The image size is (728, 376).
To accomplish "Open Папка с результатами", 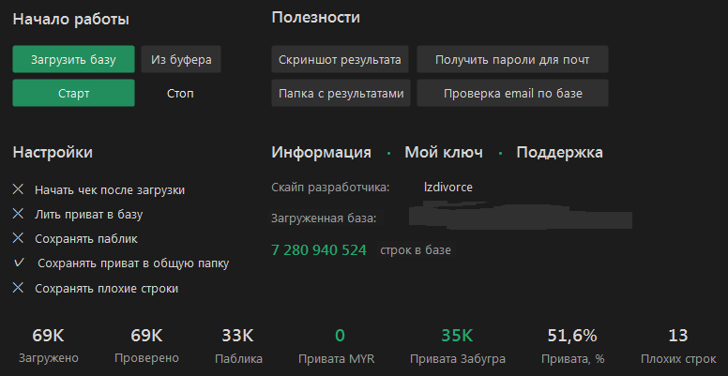I will [x=341, y=94].
